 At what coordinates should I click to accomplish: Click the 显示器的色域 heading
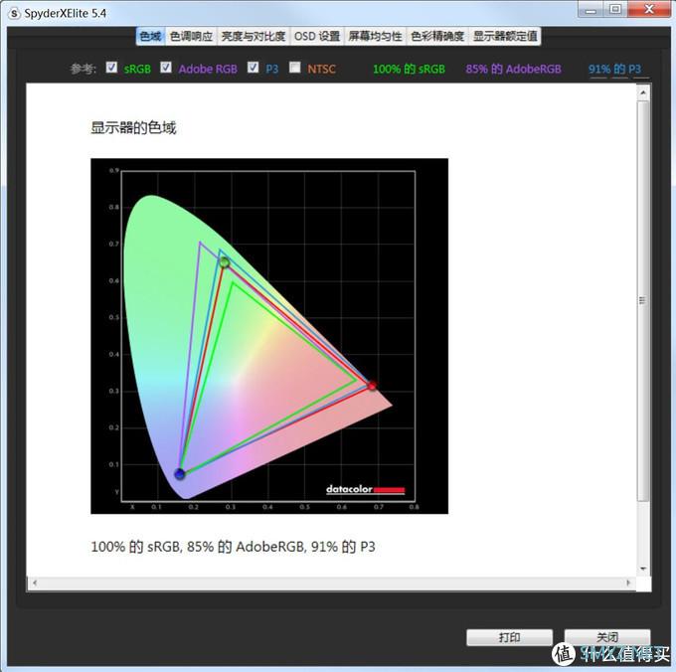pyautogui.click(x=133, y=128)
